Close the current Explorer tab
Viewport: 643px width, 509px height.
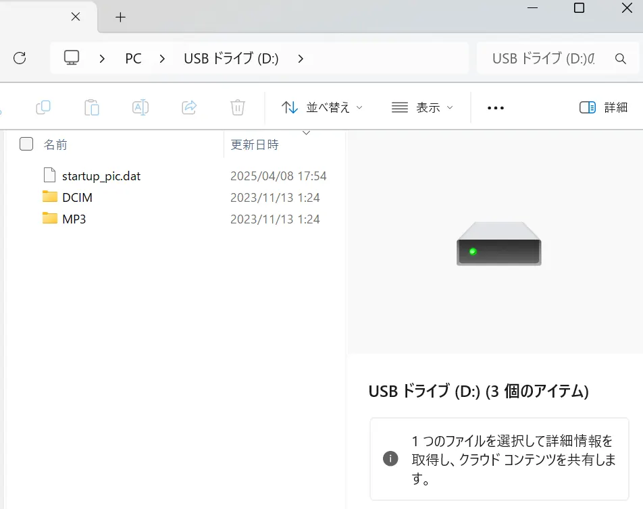[x=76, y=17]
